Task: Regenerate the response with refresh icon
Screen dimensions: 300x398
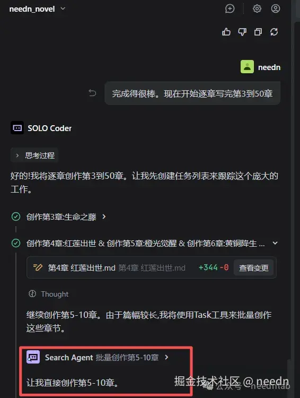Action: (x=274, y=32)
